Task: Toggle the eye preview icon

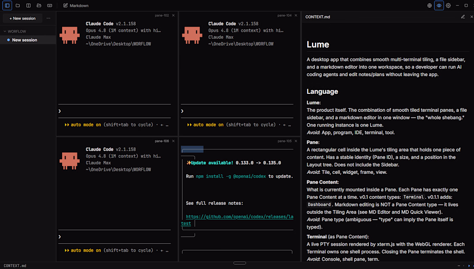Action: tap(439, 6)
